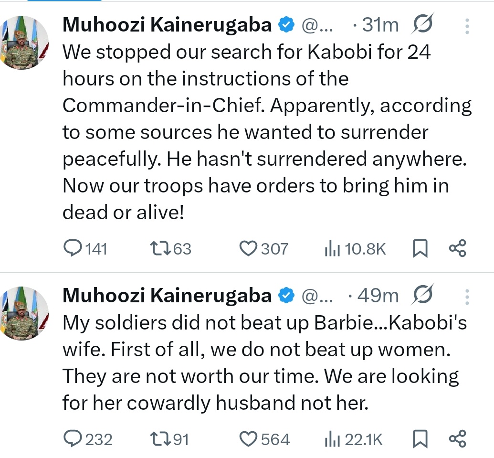Open the 49m timestamp link
Image resolution: width=494 pixels, height=458 pixels.
(x=377, y=296)
